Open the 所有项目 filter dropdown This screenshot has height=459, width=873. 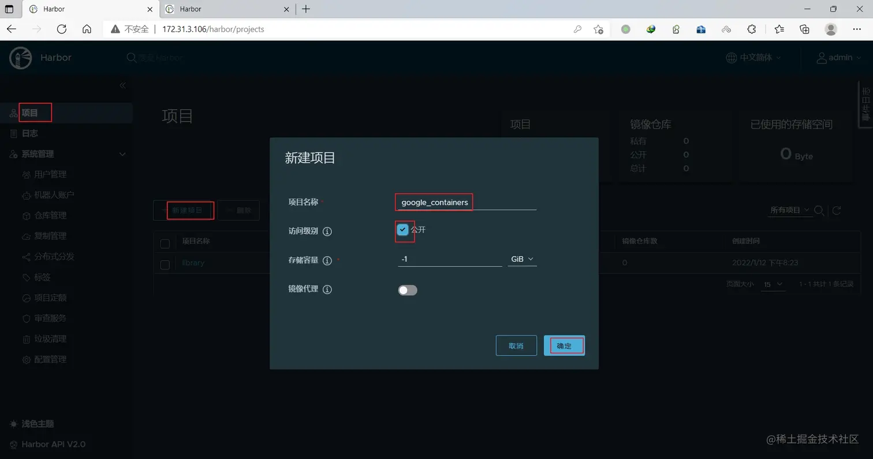click(x=790, y=210)
